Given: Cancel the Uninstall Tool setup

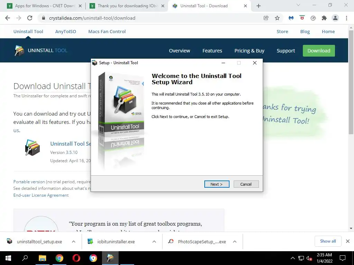Looking at the screenshot, I should 246,184.
